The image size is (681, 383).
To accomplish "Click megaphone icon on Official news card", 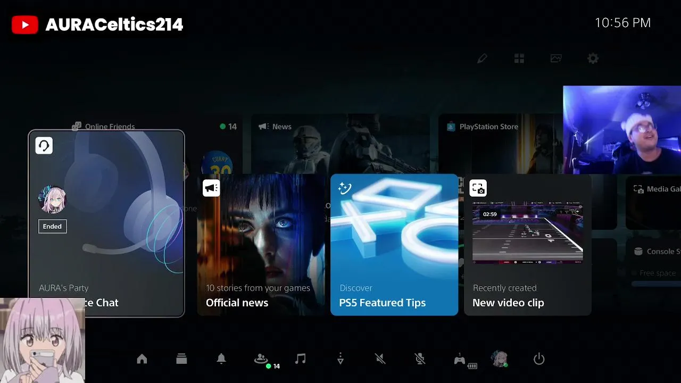I will click(x=211, y=188).
